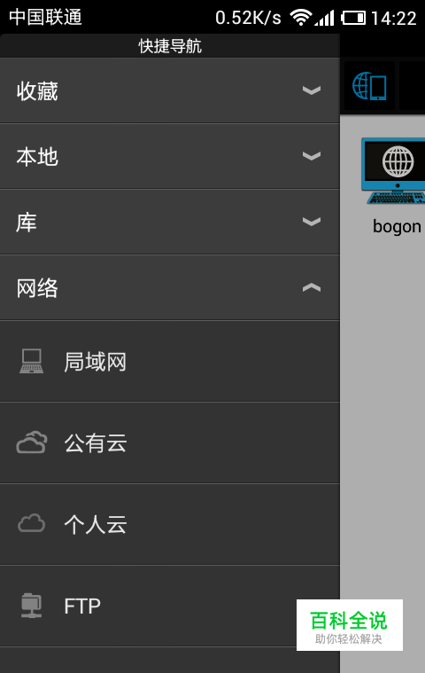
Task: Tap the public cloud icon
Action: click(x=32, y=442)
